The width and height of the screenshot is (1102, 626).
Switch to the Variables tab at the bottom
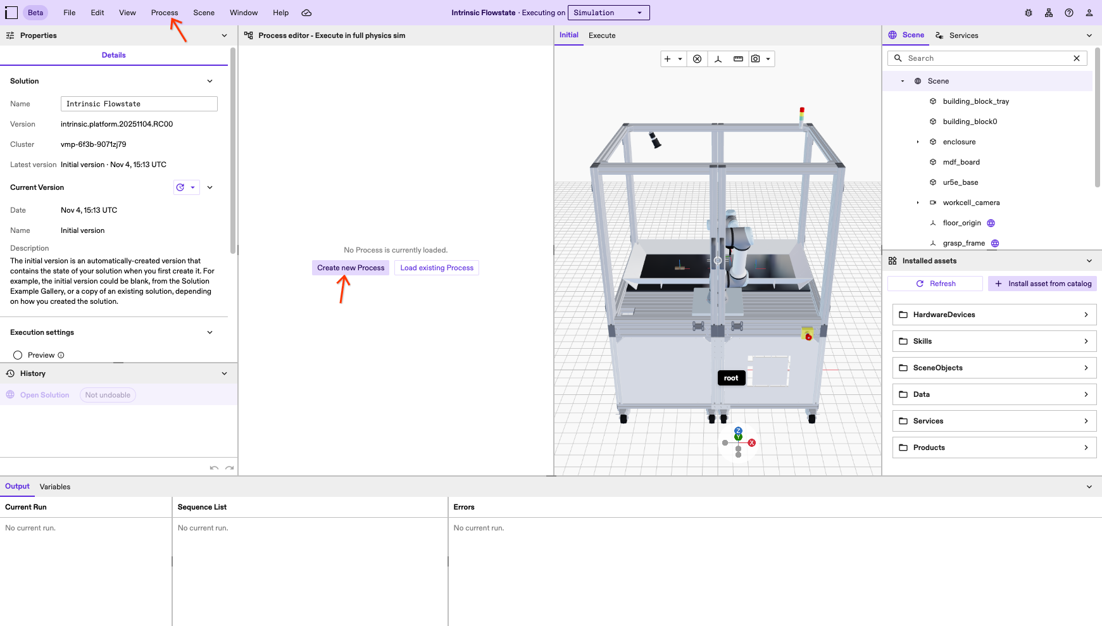coord(54,487)
